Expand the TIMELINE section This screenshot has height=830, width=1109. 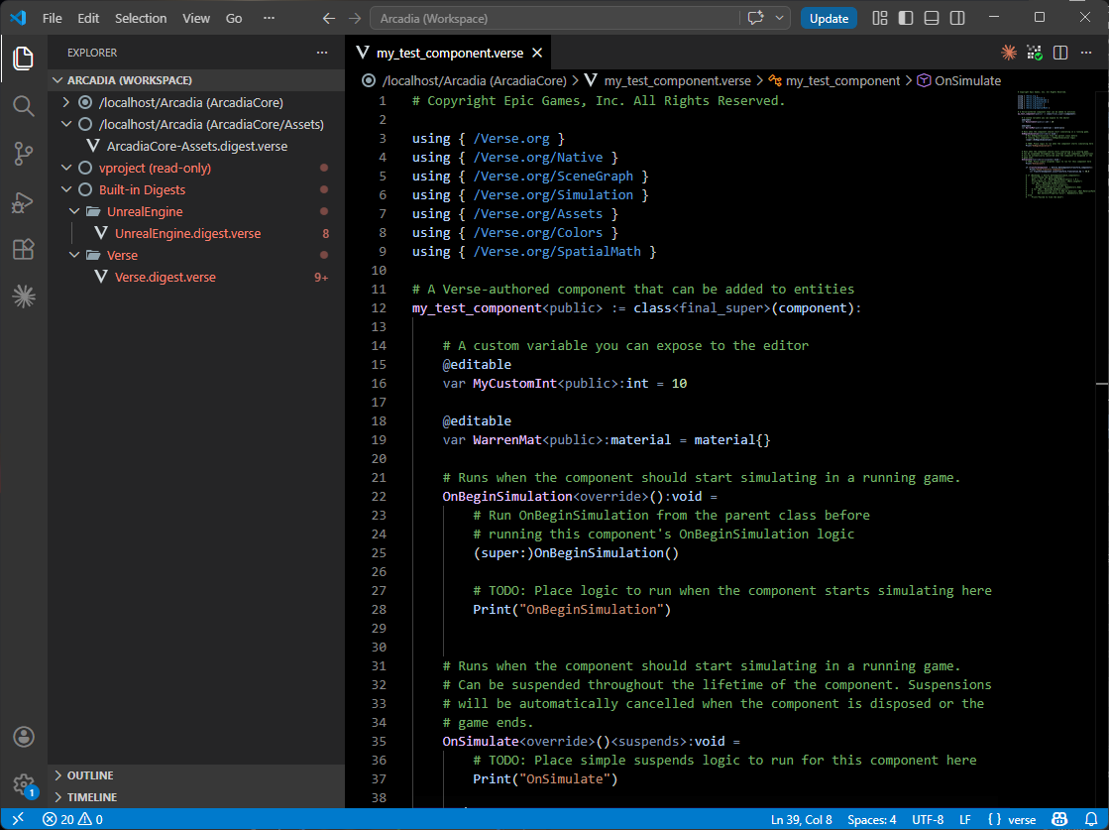coord(196,797)
